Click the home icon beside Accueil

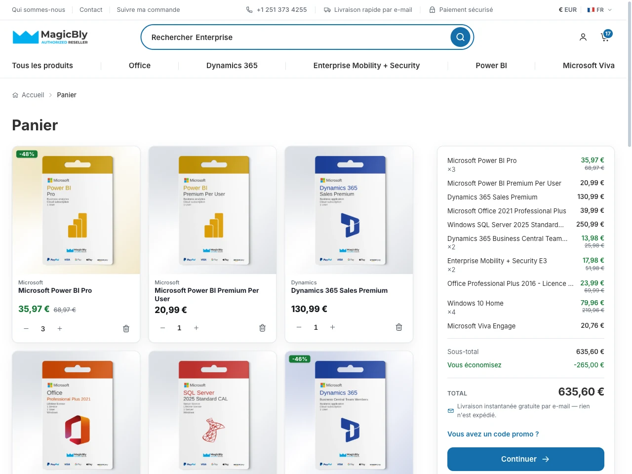click(x=15, y=95)
